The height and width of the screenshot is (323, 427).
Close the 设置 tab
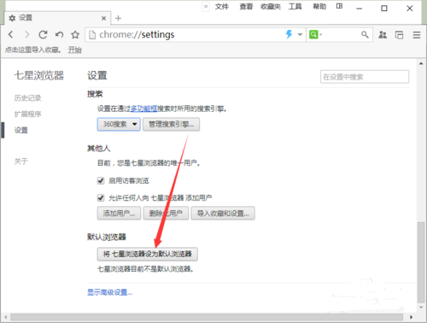pos(103,18)
